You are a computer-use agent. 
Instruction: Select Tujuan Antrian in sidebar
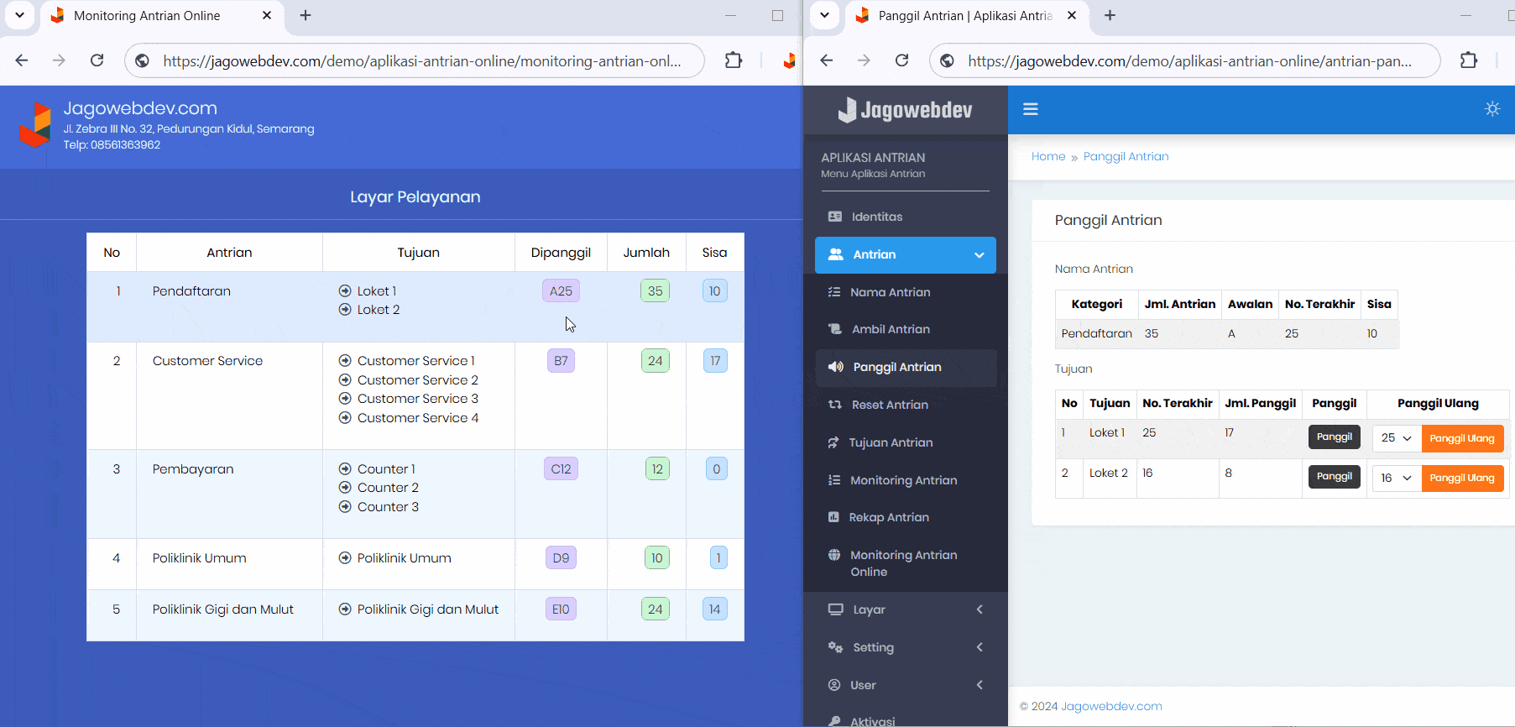(891, 442)
